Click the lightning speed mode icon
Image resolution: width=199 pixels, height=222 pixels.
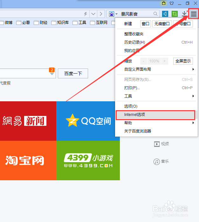86,14
